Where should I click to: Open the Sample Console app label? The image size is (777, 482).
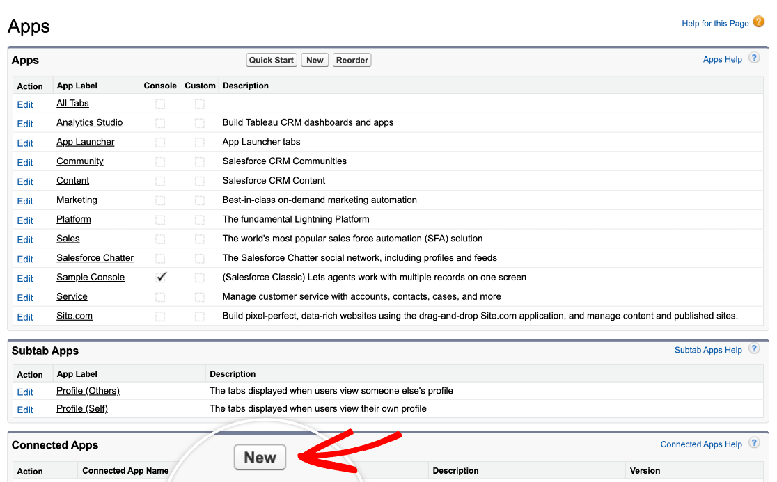coord(91,277)
